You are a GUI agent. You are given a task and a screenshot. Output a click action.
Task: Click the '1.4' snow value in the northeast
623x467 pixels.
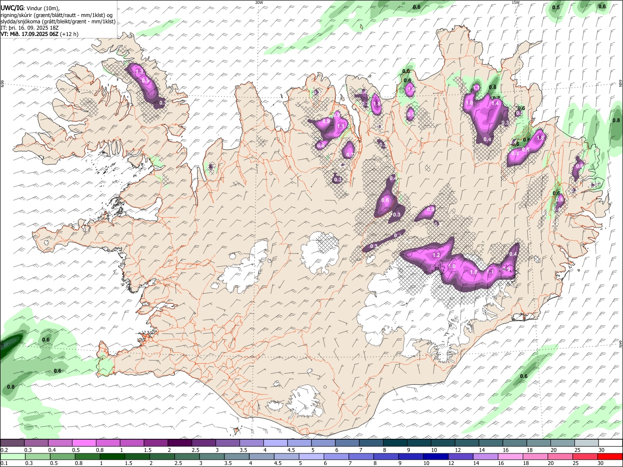495,103
